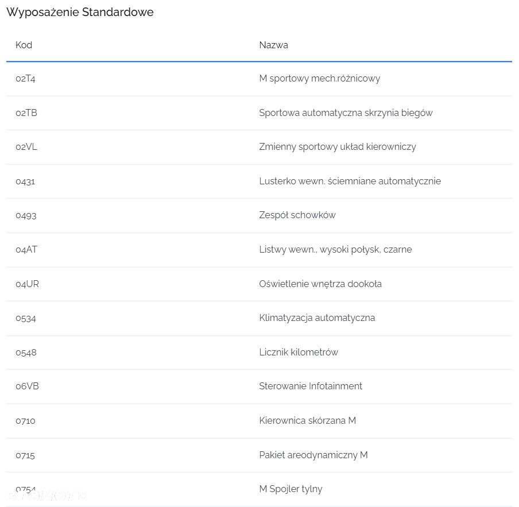Select M Spojler tylny row
Viewport: 519px width, 507px height.
pyautogui.click(x=259, y=489)
